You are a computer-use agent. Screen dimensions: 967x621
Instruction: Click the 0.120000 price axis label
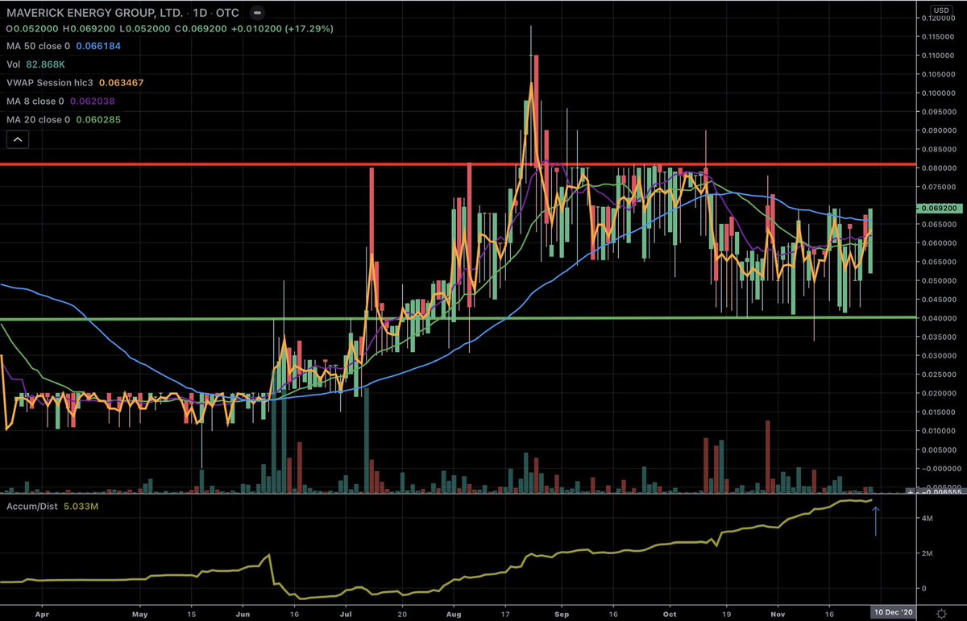939,18
